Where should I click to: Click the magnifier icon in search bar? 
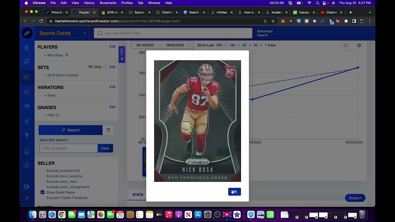coord(100,33)
